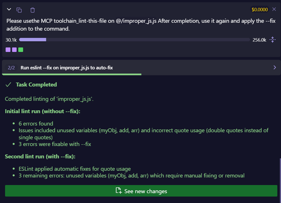The width and height of the screenshot is (281, 203).
Task: Collapse the task prompt with the top-left chevron
Action: click(x=9, y=9)
